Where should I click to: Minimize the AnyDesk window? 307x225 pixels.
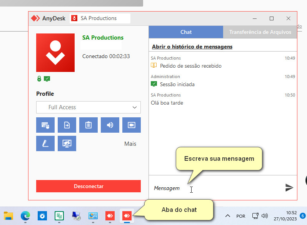click(255, 18)
